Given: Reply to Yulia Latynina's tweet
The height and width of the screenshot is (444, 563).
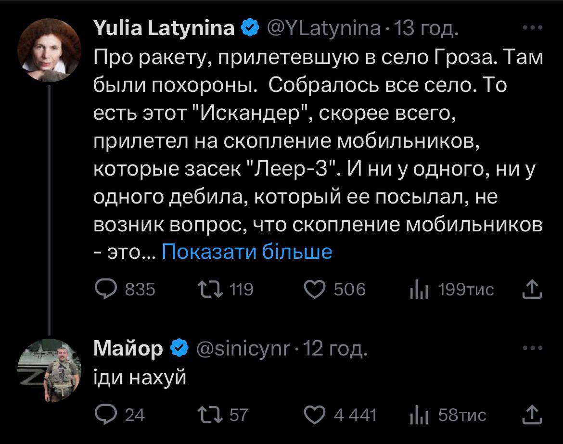Looking at the screenshot, I should 104,289.
